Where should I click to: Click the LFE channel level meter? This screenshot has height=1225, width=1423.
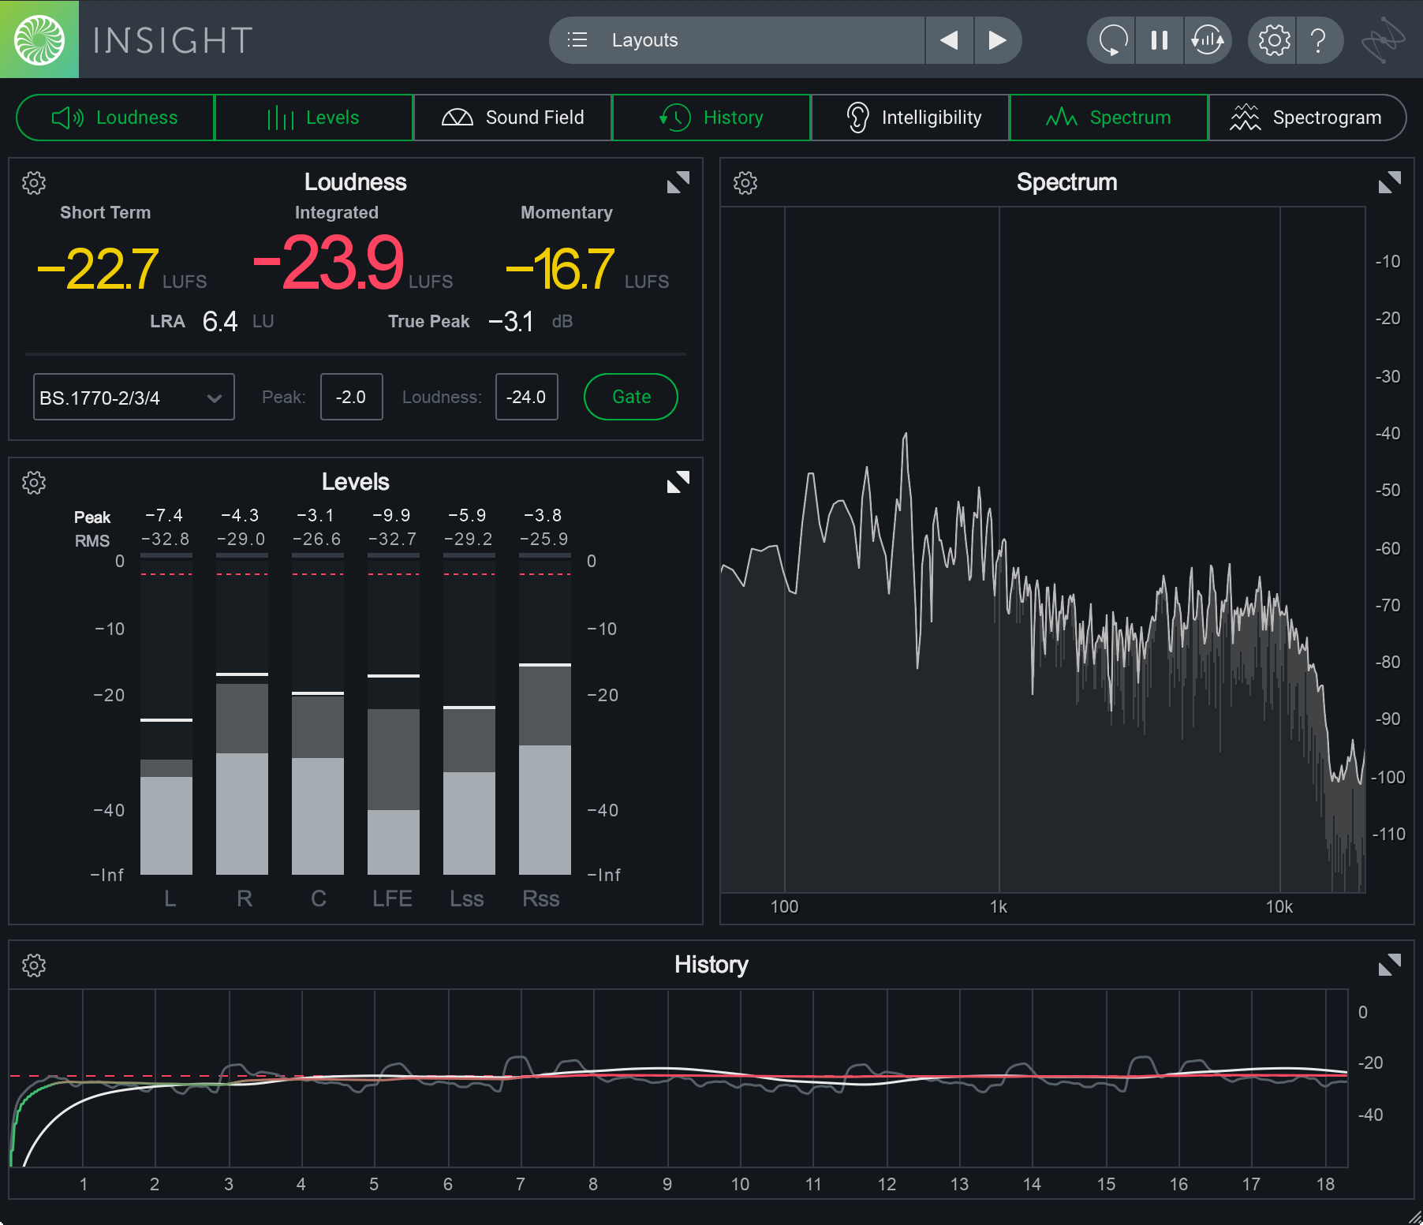394,714
